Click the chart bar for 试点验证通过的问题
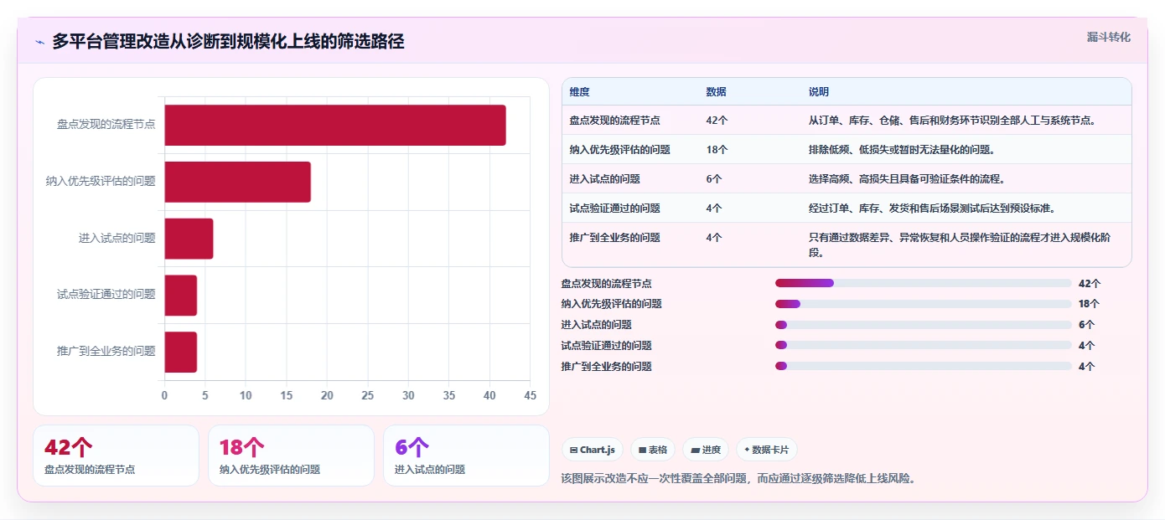This screenshot has height=520, width=1165. (180, 296)
